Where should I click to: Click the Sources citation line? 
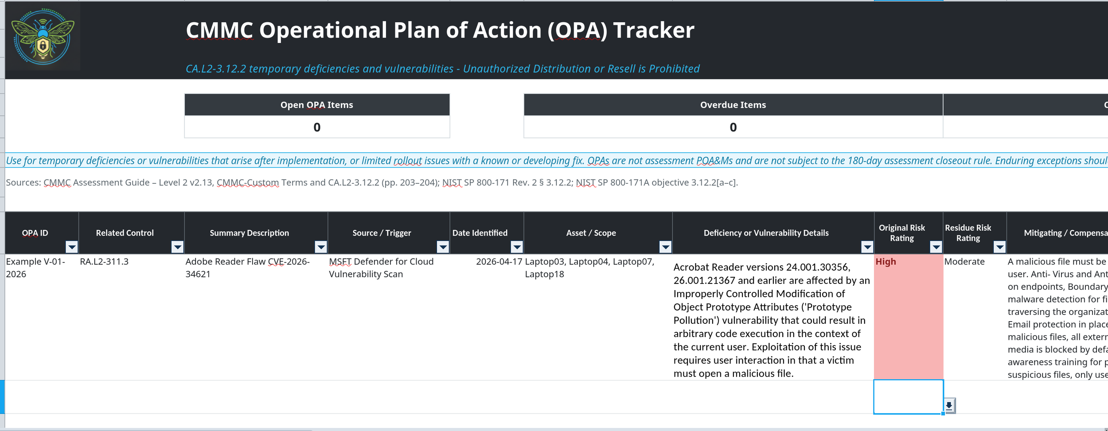(371, 182)
